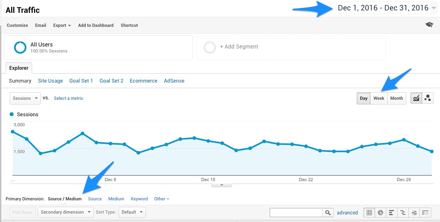
Task: Choose Source / Medium primary dimension
Action: [65, 199]
